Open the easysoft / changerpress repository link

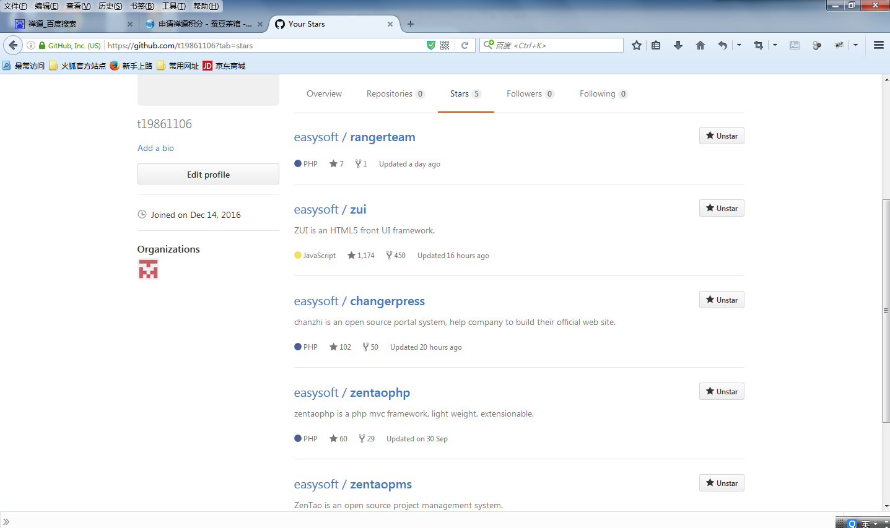click(x=359, y=301)
